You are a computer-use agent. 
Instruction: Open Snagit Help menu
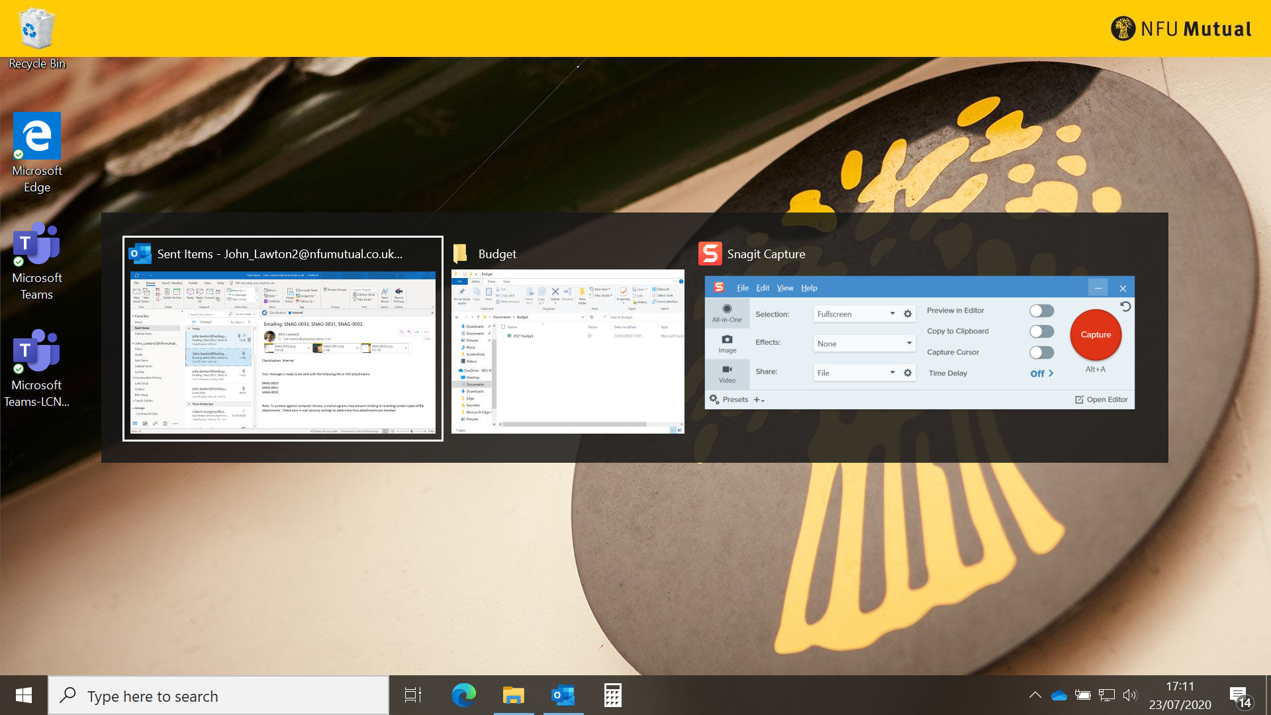click(x=808, y=288)
